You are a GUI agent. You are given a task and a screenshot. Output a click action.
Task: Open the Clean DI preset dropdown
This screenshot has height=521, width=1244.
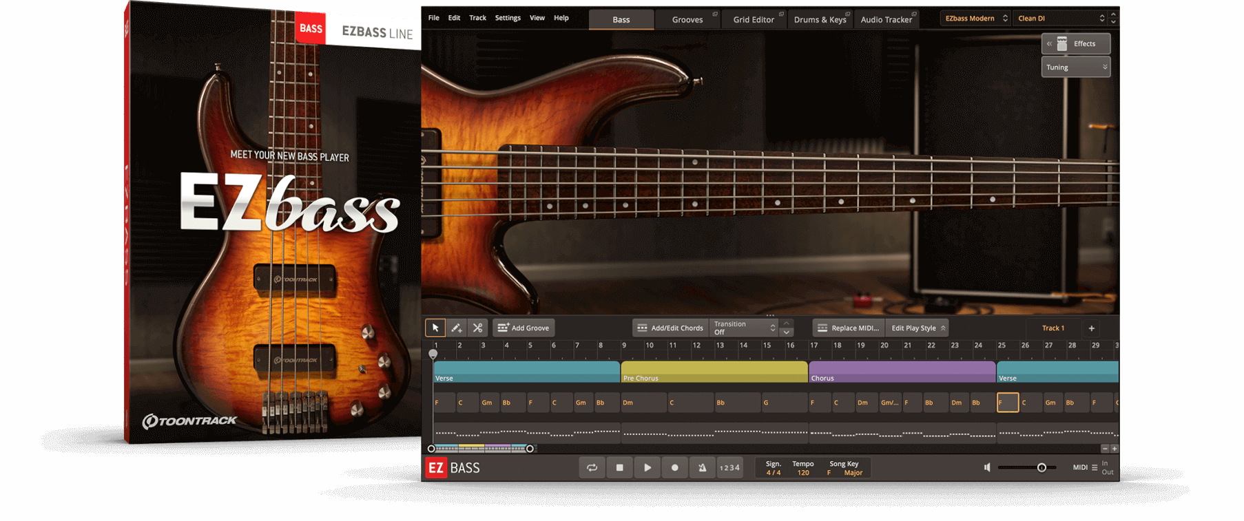point(1061,19)
